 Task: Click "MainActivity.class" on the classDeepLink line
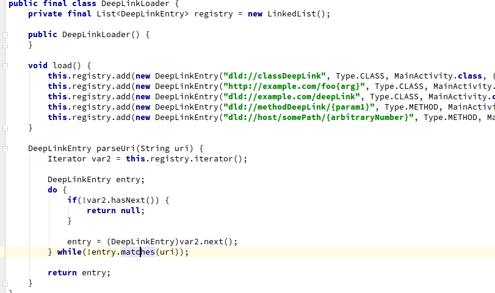(x=438, y=76)
